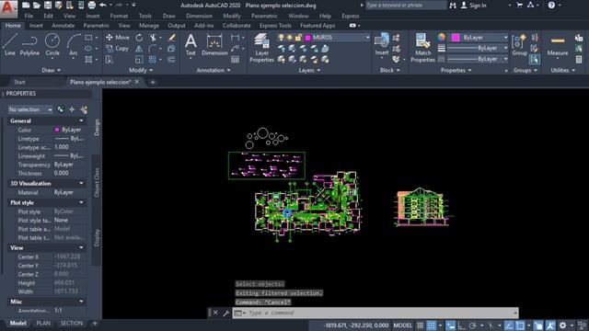Image resolution: width=589 pixels, height=331 pixels.
Task: Select the Line tool
Action: [10, 45]
